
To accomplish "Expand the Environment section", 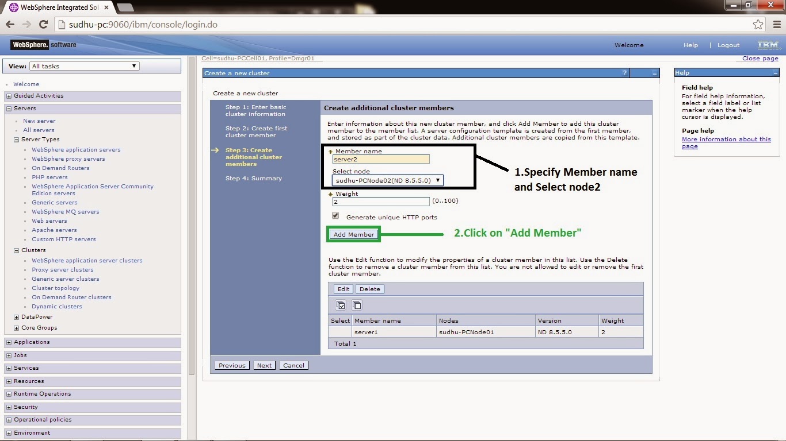I will pyautogui.click(x=9, y=433).
